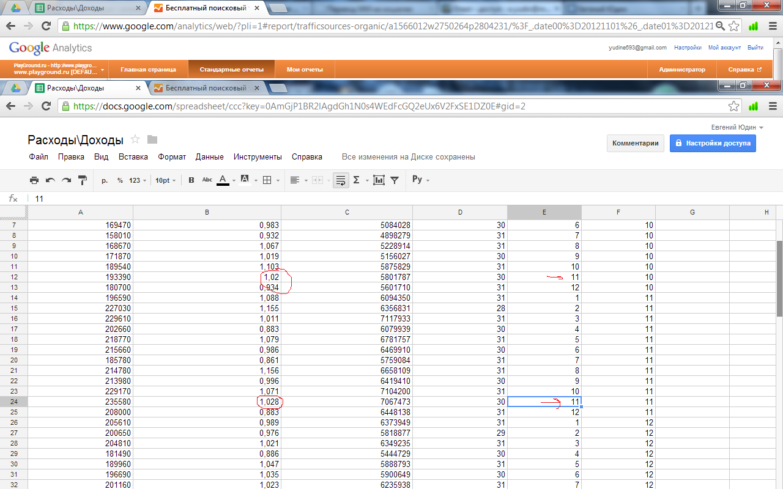Apply strikethrough with the Abc icon
Viewport: 783px width, 489px height.
(207, 180)
